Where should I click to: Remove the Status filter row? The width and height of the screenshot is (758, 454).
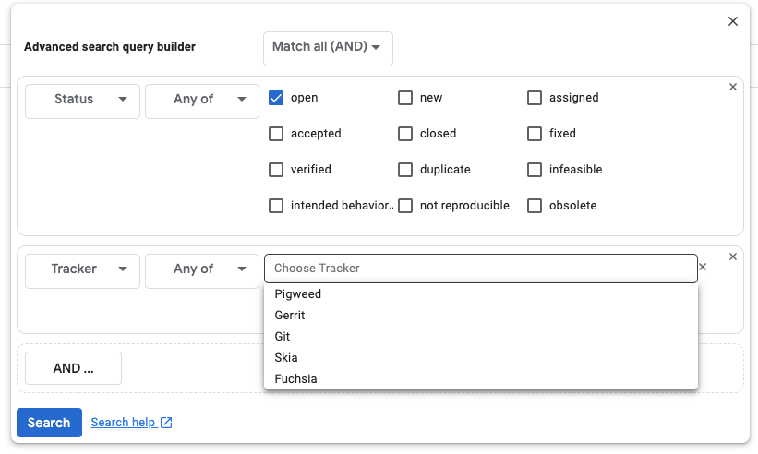733,87
